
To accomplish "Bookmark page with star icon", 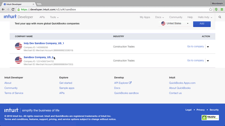I will pos(210,10).
